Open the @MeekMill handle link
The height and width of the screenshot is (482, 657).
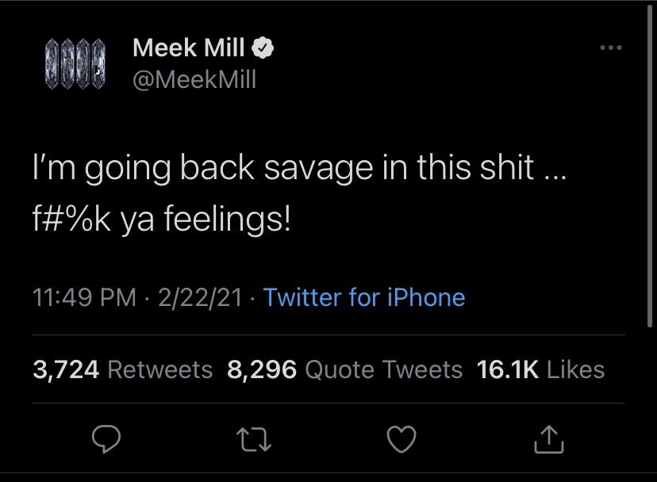click(194, 79)
